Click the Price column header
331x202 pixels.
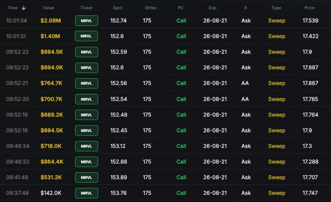[x=309, y=8]
